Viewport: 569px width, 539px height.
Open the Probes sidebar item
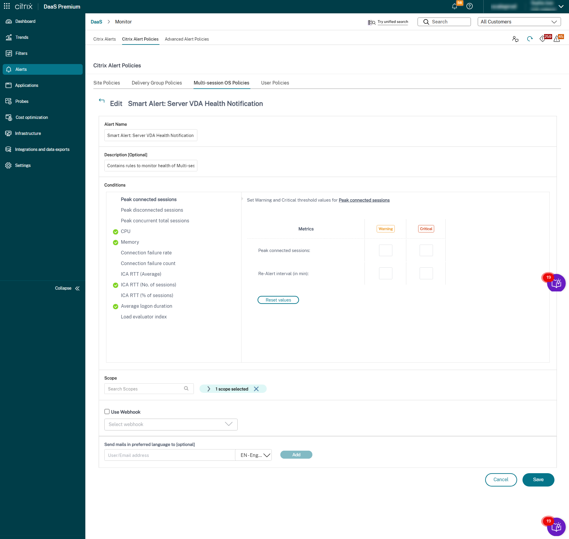22,101
